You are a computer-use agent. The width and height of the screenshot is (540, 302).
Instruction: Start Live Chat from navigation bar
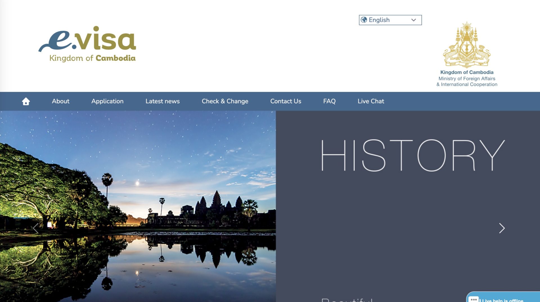pyautogui.click(x=371, y=101)
